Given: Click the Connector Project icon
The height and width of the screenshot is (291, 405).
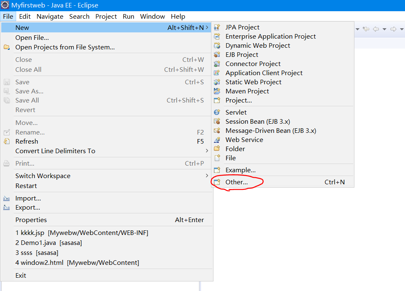Looking at the screenshot, I should 217,64.
